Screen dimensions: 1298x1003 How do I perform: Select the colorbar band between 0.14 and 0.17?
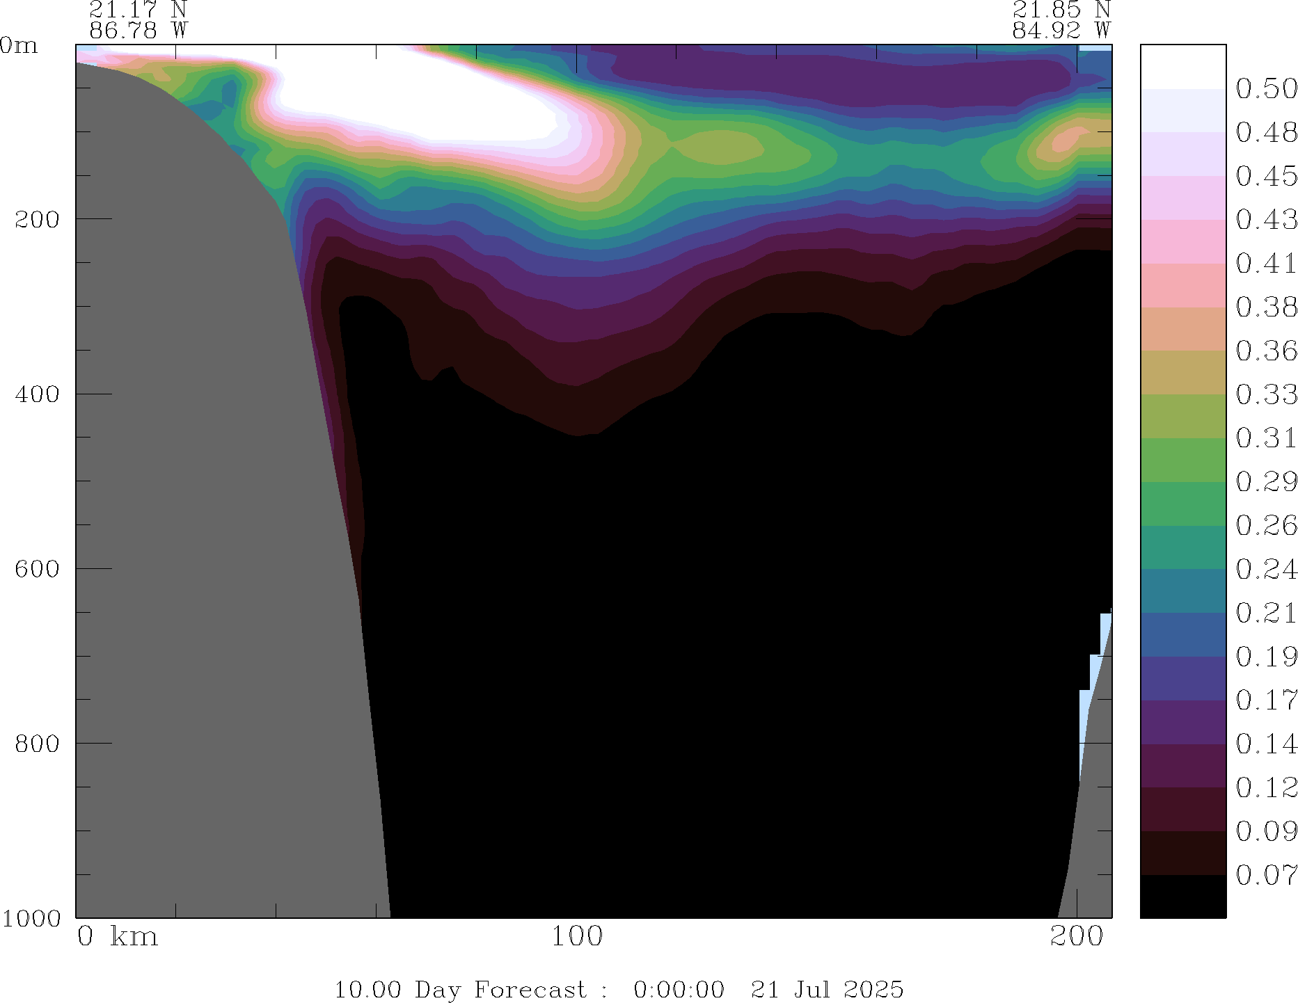tap(1182, 722)
